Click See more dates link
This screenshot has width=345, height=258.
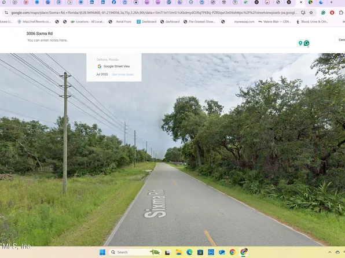point(123,75)
